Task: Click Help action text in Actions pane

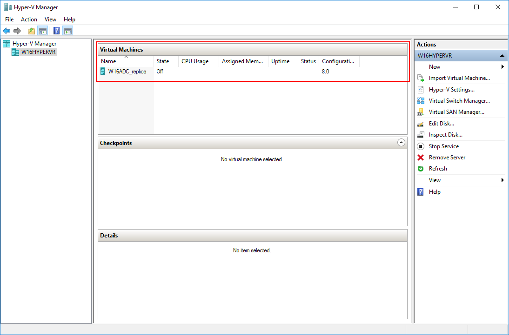Action: (435, 192)
